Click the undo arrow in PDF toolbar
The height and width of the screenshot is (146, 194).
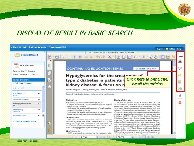point(98,57)
